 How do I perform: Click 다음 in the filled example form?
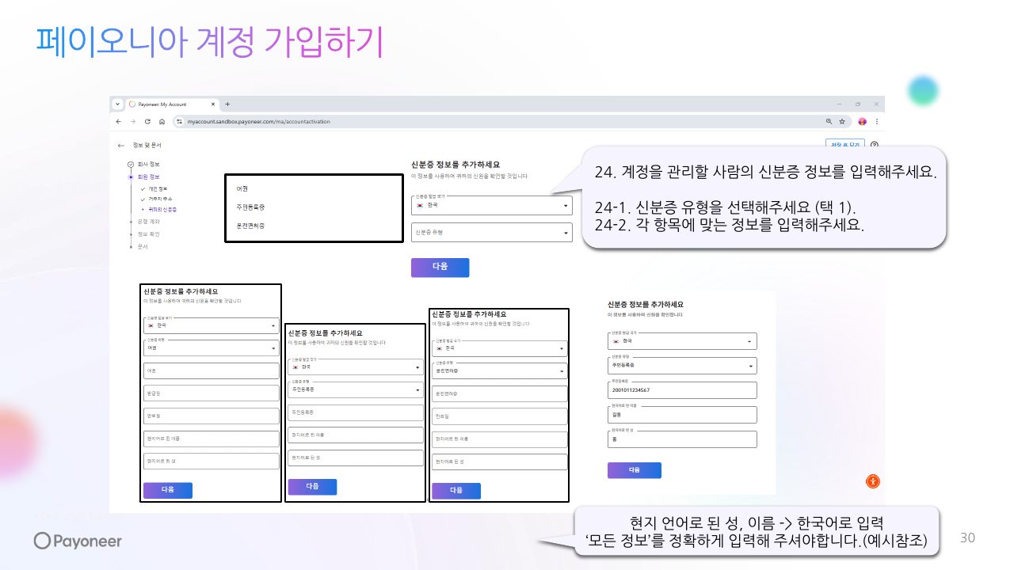point(634,470)
